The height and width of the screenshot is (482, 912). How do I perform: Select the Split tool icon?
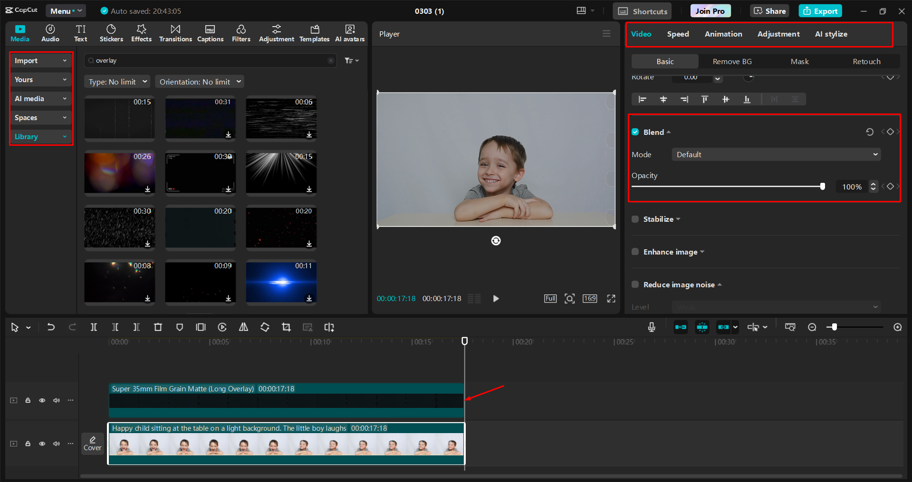click(x=94, y=327)
